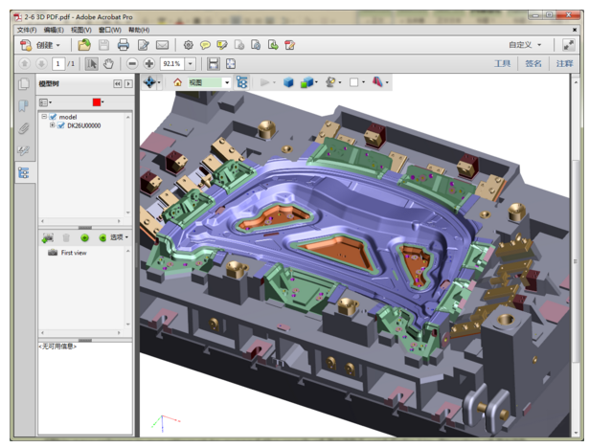The image size is (589, 448).
Task: Open the zoom percentage dropdown
Action: 191,64
